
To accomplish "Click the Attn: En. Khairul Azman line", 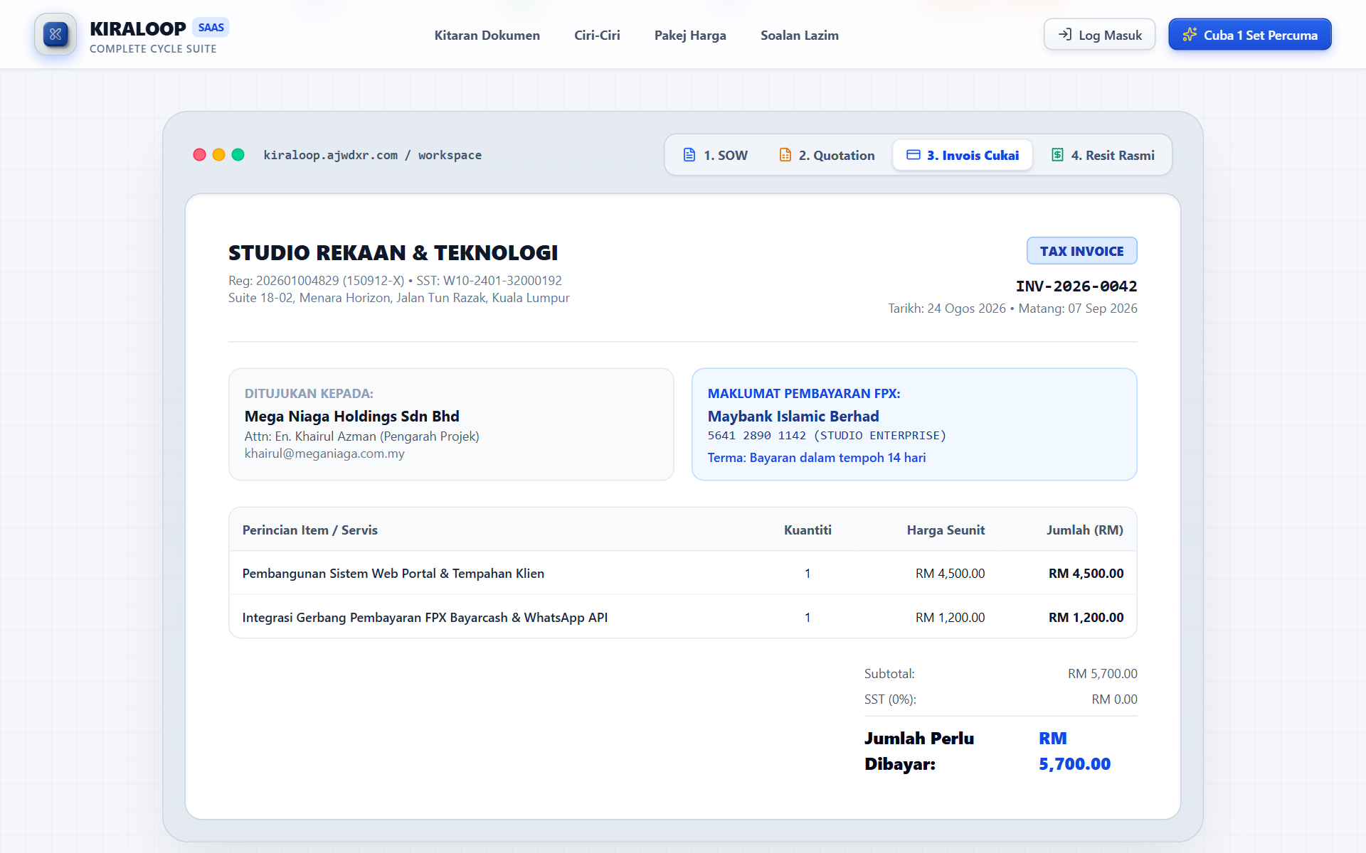I will coord(361,436).
